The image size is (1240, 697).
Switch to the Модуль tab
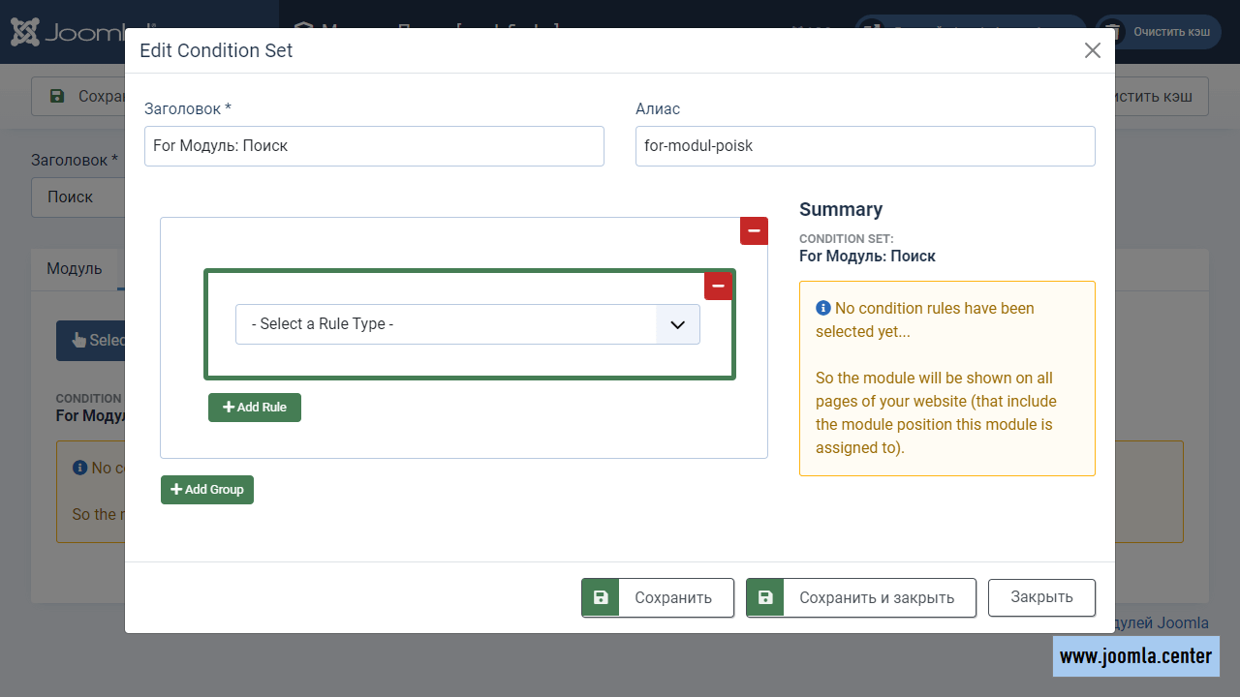(75, 269)
